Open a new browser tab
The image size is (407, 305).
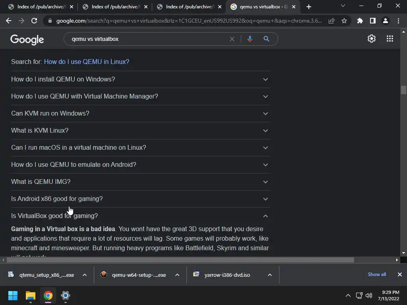(x=308, y=7)
